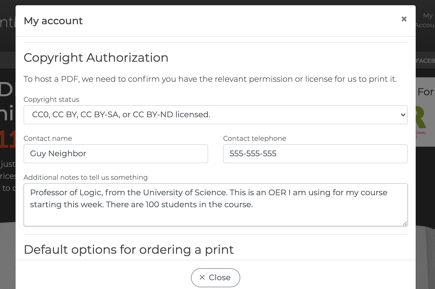Click the Additional notes label
This screenshot has width=435, height=289.
coord(85,177)
